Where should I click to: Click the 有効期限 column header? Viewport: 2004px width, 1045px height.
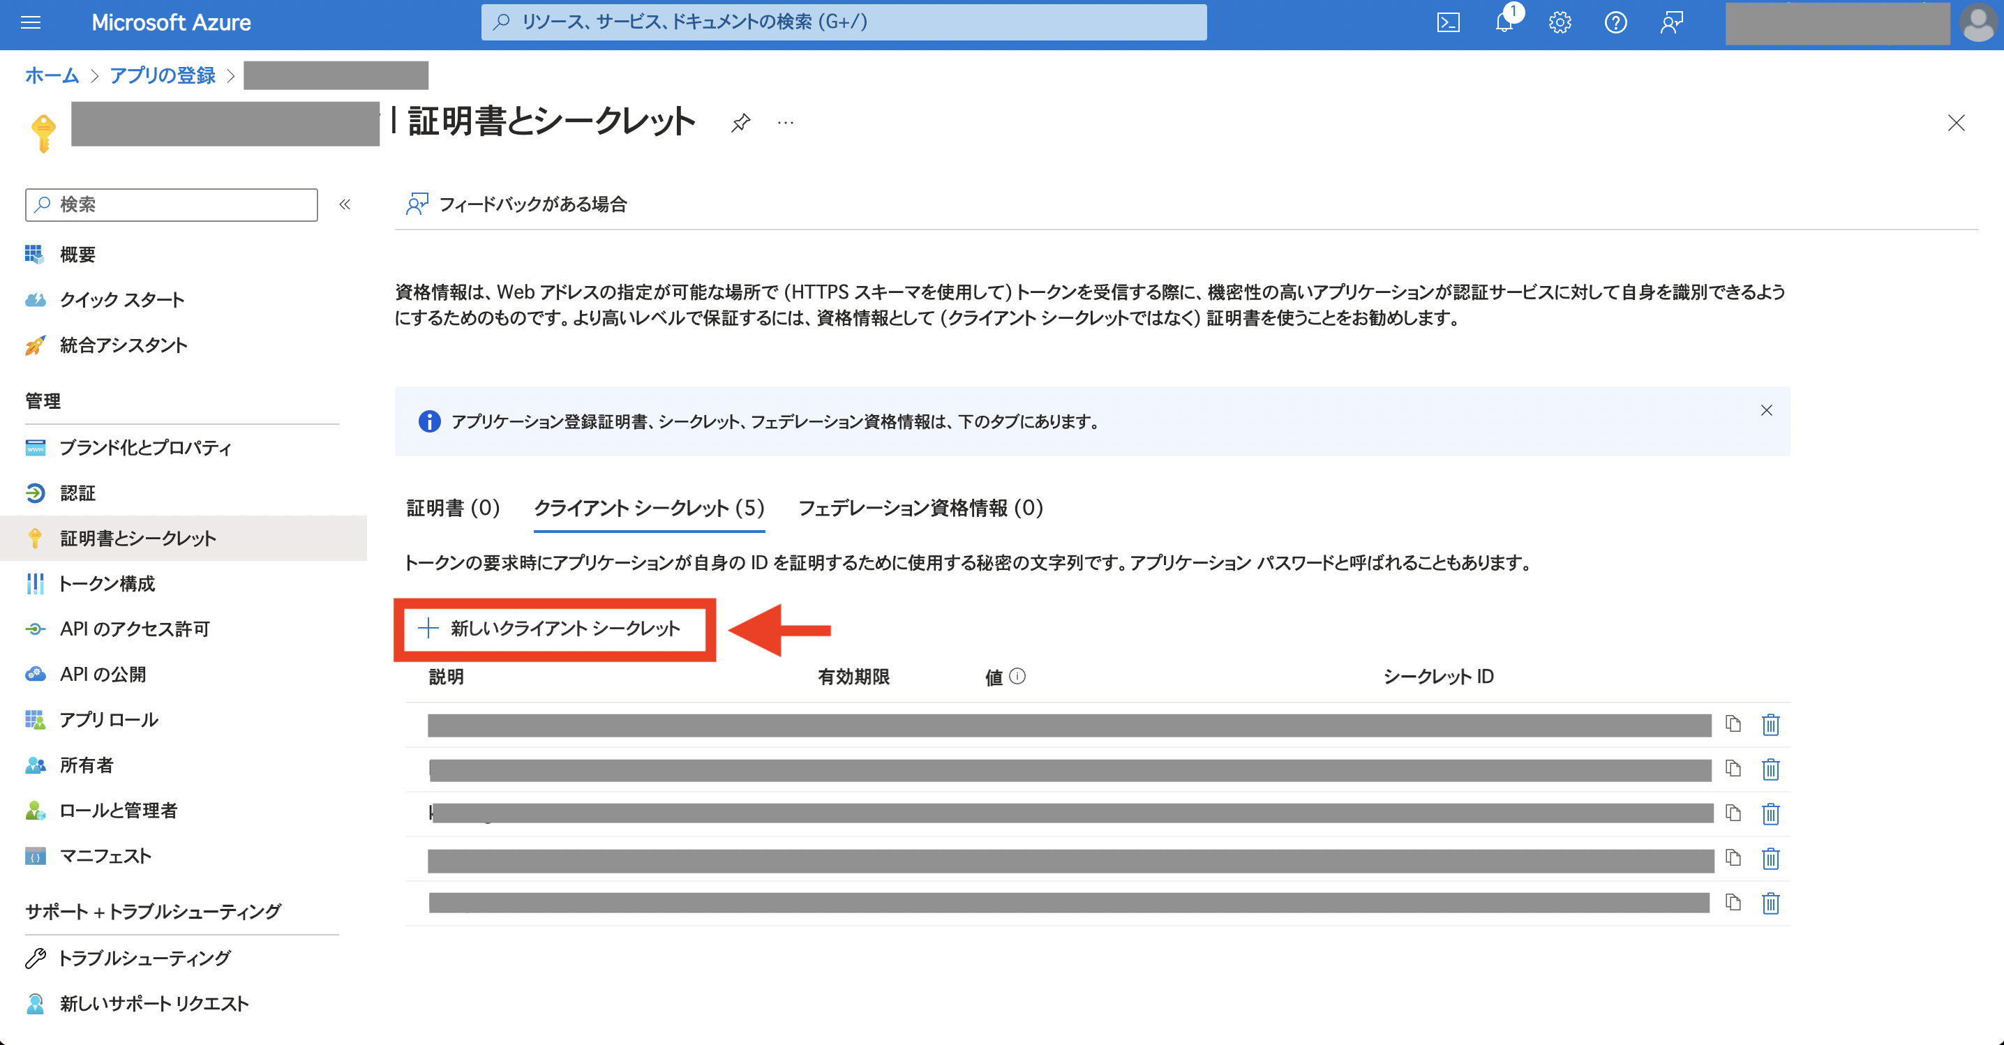coord(853,677)
